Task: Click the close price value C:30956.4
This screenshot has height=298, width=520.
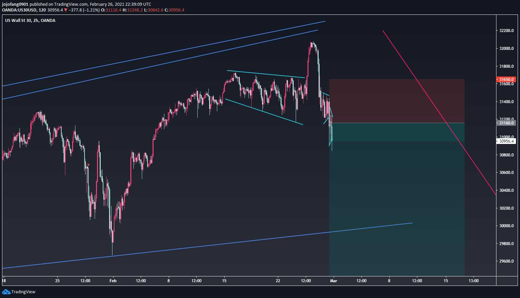Action: [174, 10]
